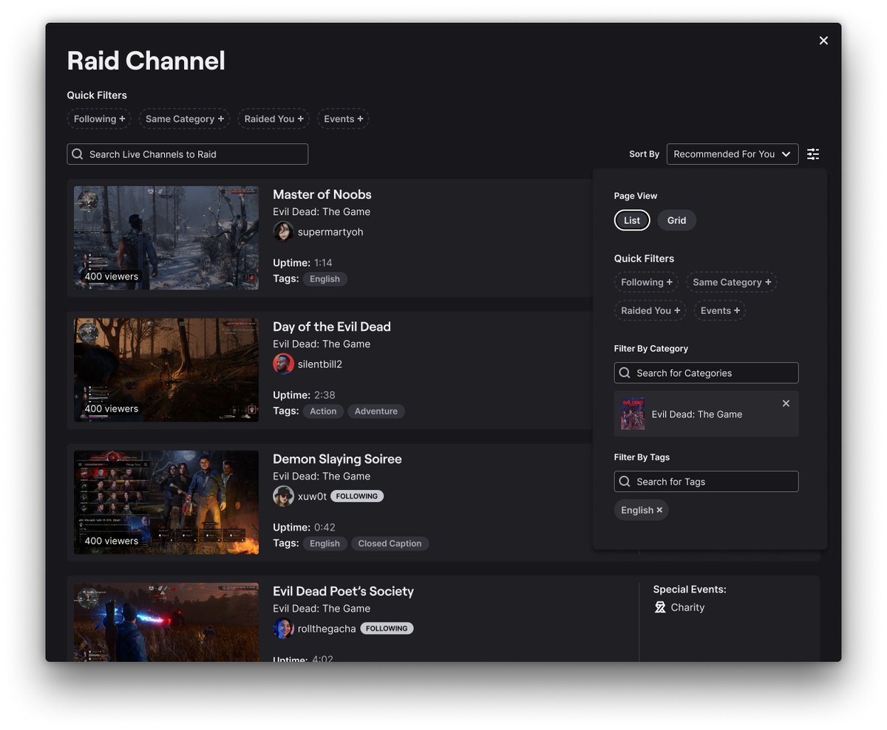Click the Demon Slaying Soiree stream thumbnail
887x730 pixels.
pyautogui.click(x=166, y=502)
